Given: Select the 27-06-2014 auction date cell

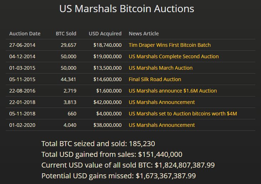Looking at the screenshot, I should click(x=22, y=45).
